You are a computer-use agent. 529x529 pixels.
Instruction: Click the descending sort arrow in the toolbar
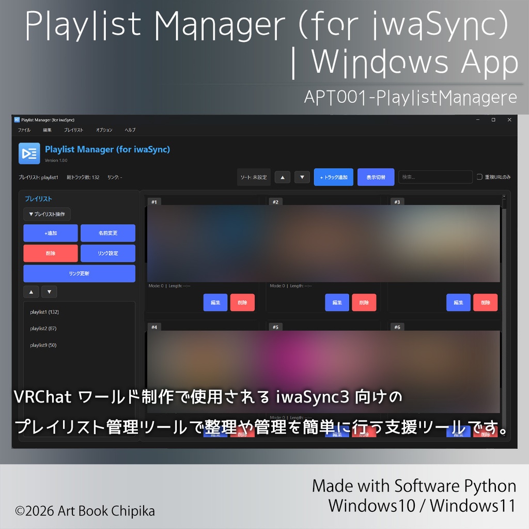(x=302, y=177)
